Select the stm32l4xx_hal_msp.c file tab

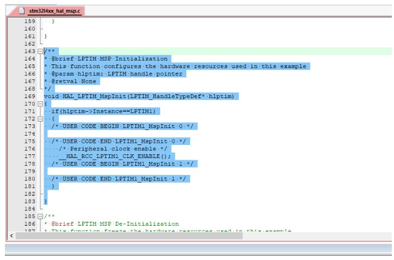(x=54, y=11)
